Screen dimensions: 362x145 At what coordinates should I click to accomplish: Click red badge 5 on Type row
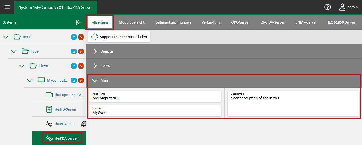[81, 51]
